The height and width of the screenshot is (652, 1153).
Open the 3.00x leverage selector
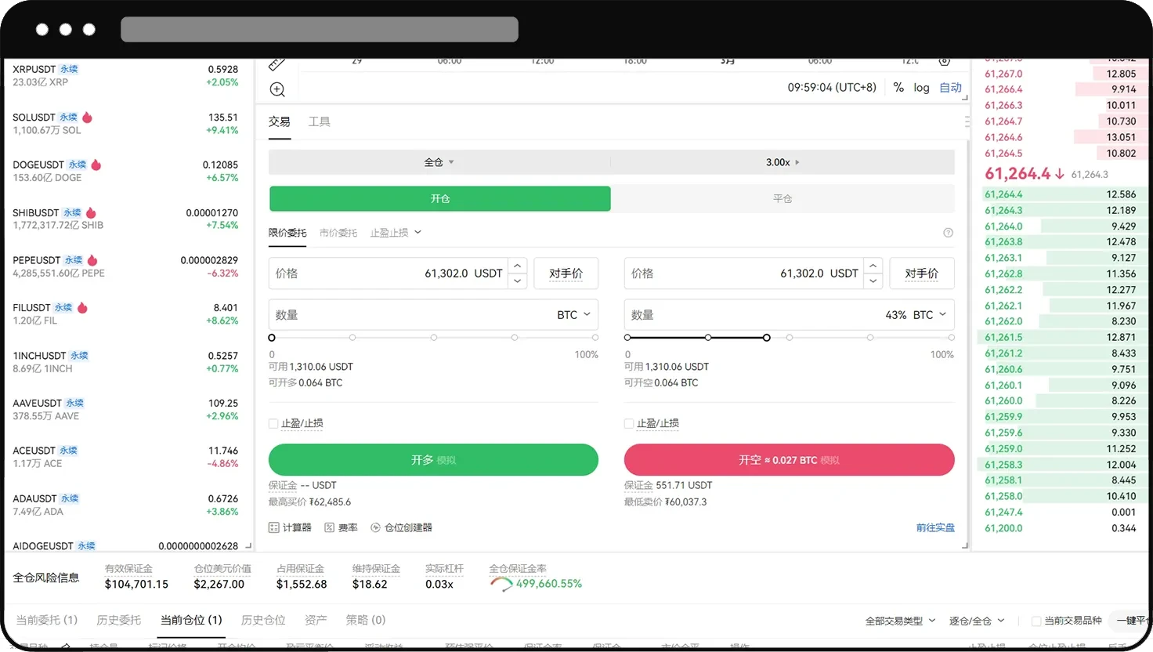(x=783, y=162)
